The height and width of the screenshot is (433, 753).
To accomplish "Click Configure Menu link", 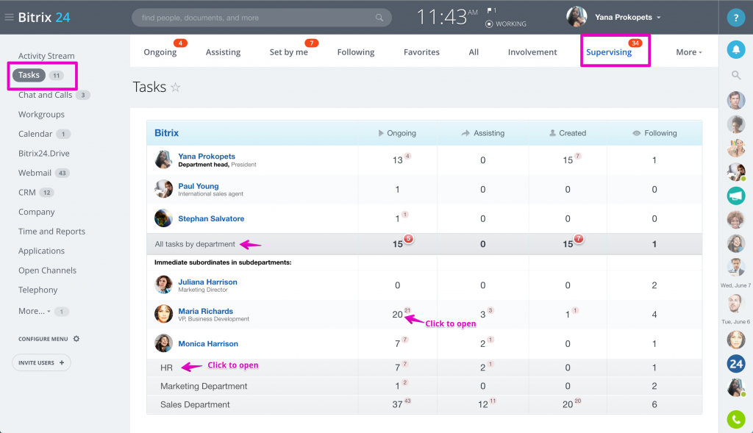I will click(x=43, y=339).
